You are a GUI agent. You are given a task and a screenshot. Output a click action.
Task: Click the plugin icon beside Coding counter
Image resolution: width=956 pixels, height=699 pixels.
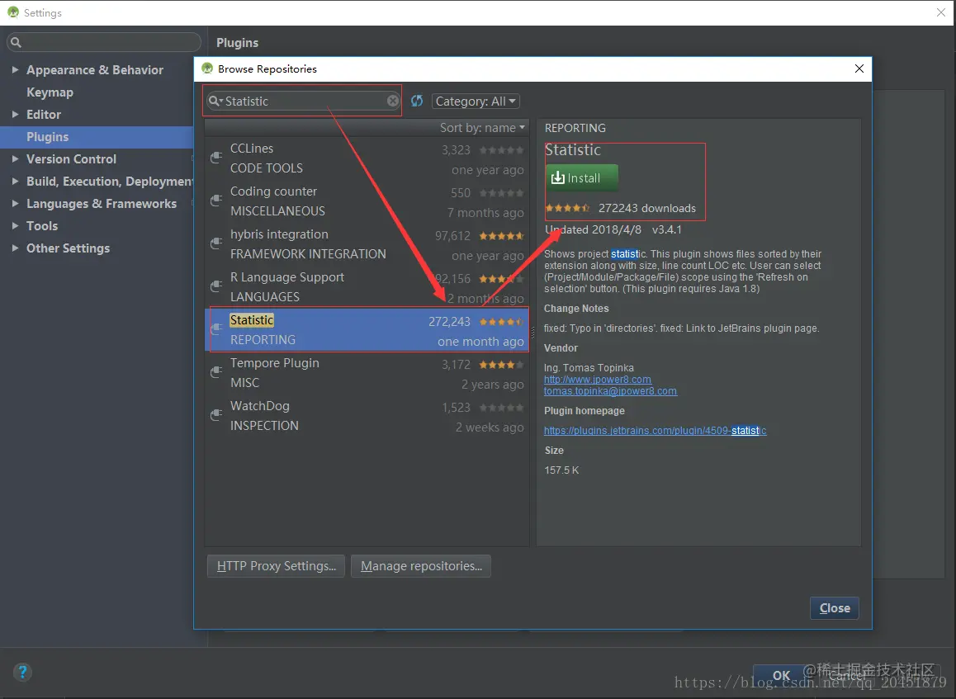pos(215,201)
